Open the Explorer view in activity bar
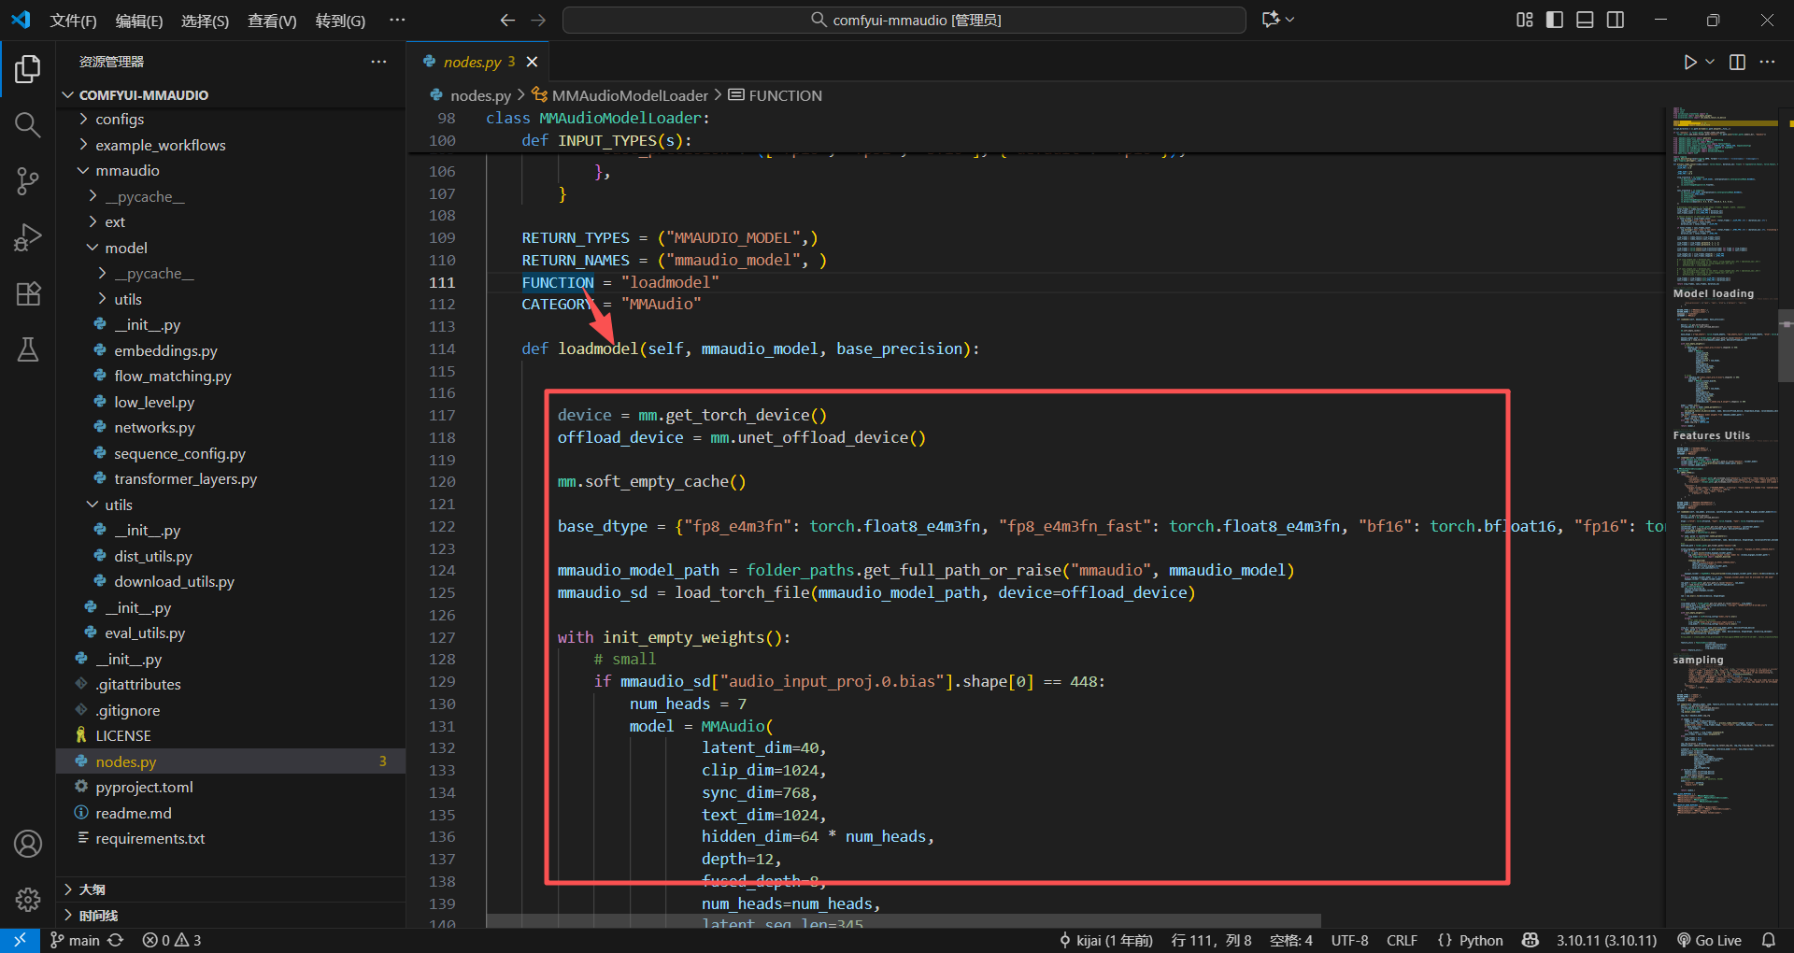 [x=28, y=69]
